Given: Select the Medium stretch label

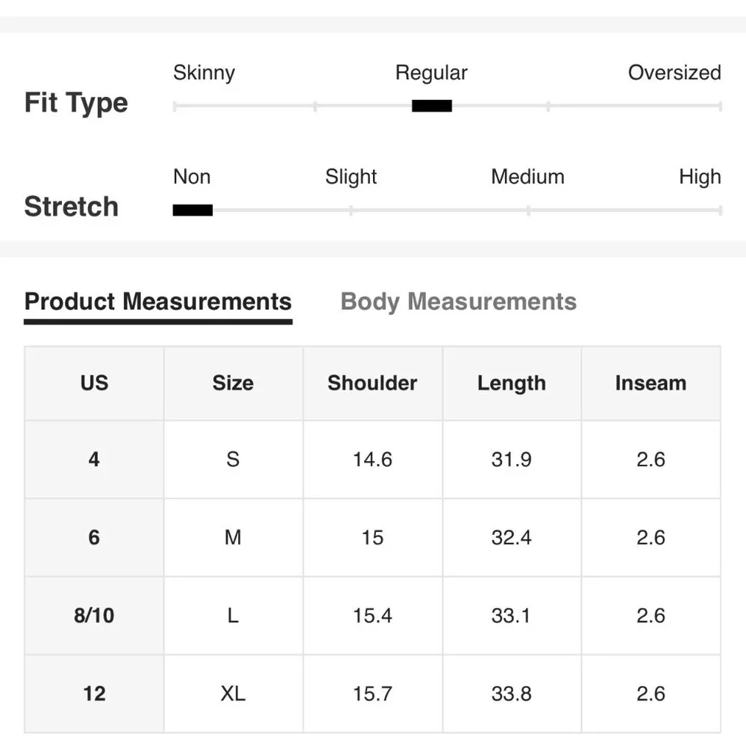Looking at the screenshot, I should point(527,178).
